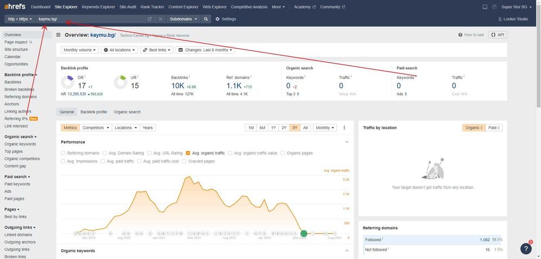This screenshot has width=541, height=259.
Task: Open the chart three-dot options menu
Action: pyautogui.click(x=344, y=128)
